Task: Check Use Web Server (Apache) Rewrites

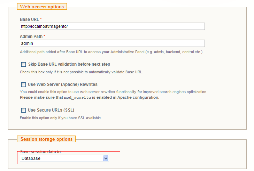Action: pyautogui.click(x=23, y=84)
